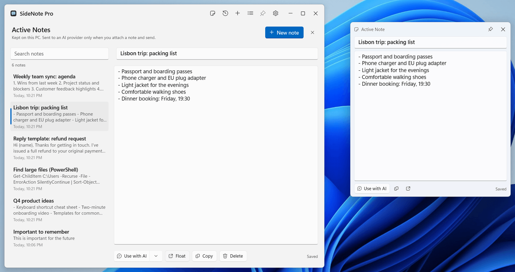Open settings gear in SideNote Pro title bar
515x272 pixels.
(x=276, y=13)
